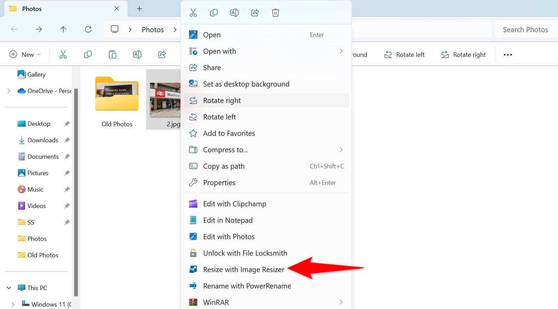Click Photos in the breadcrumb path
The image size is (558, 309).
pos(153,29)
